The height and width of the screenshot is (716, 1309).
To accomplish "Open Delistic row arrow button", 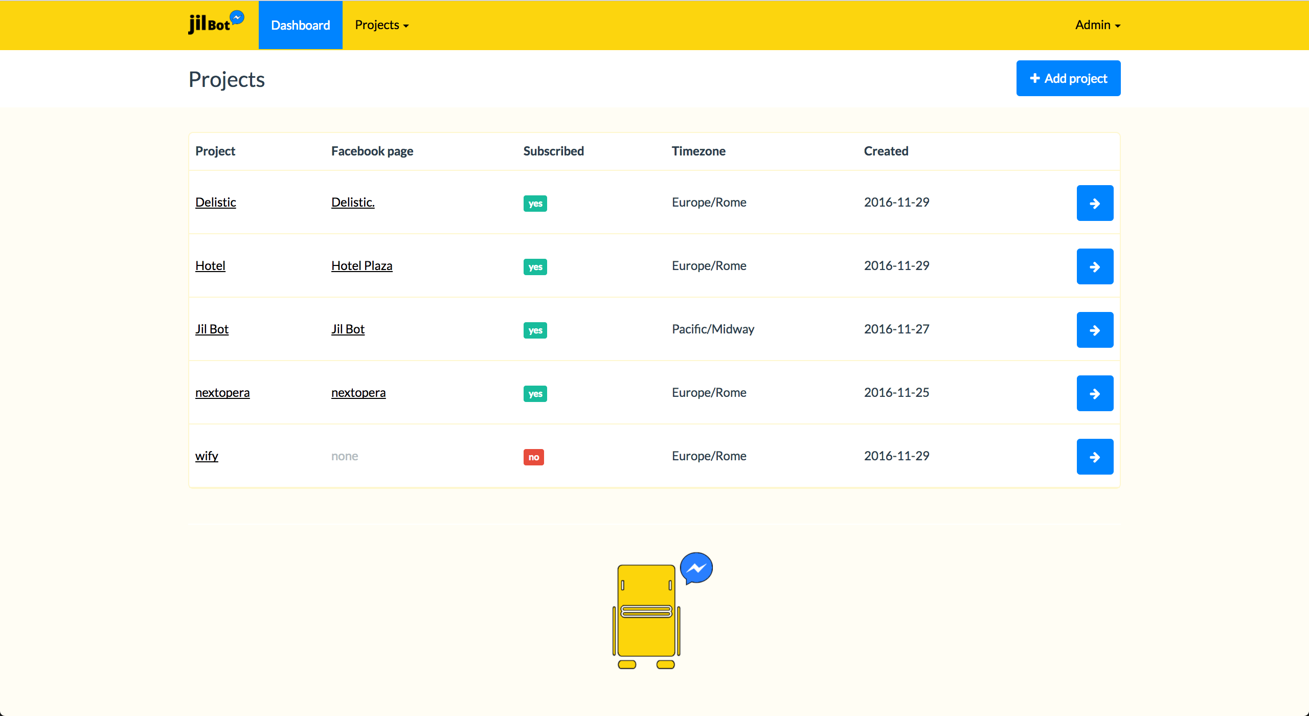I will 1094,203.
